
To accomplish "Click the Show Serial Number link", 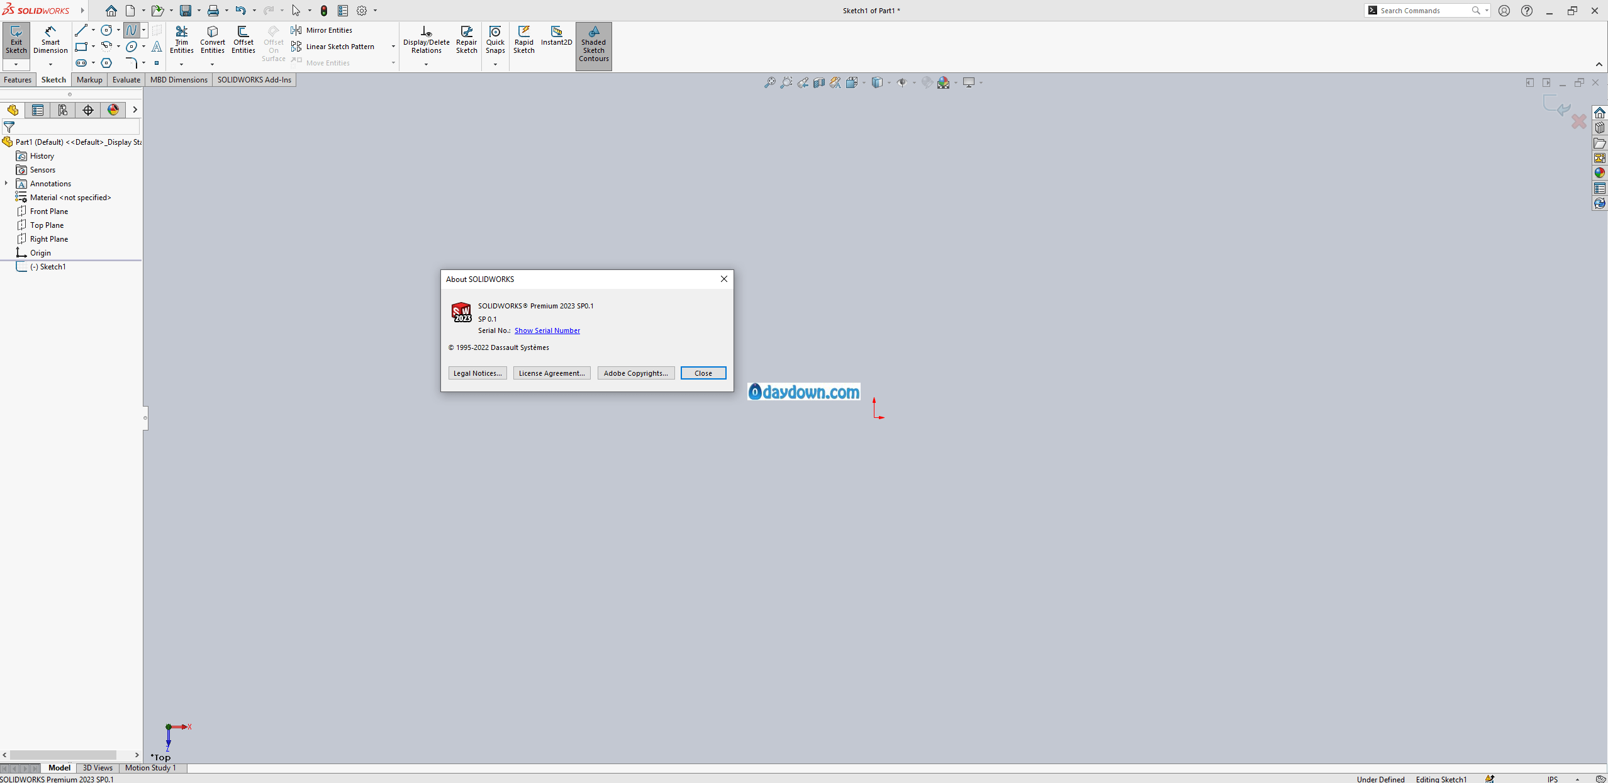I will 547,330.
